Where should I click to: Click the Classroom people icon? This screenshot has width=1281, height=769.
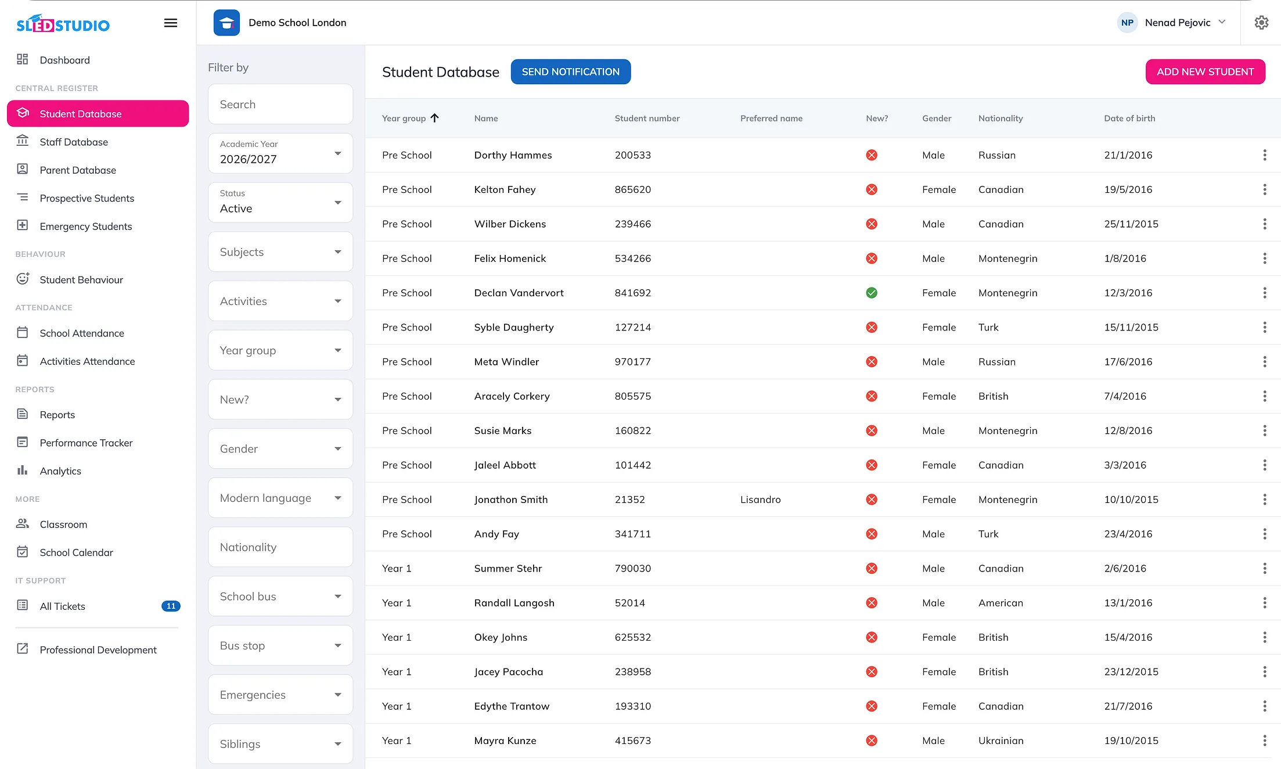[23, 523]
